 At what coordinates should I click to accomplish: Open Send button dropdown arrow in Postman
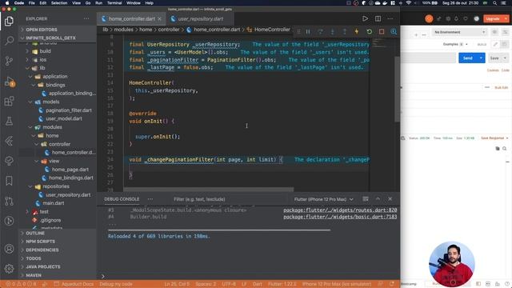point(481,58)
